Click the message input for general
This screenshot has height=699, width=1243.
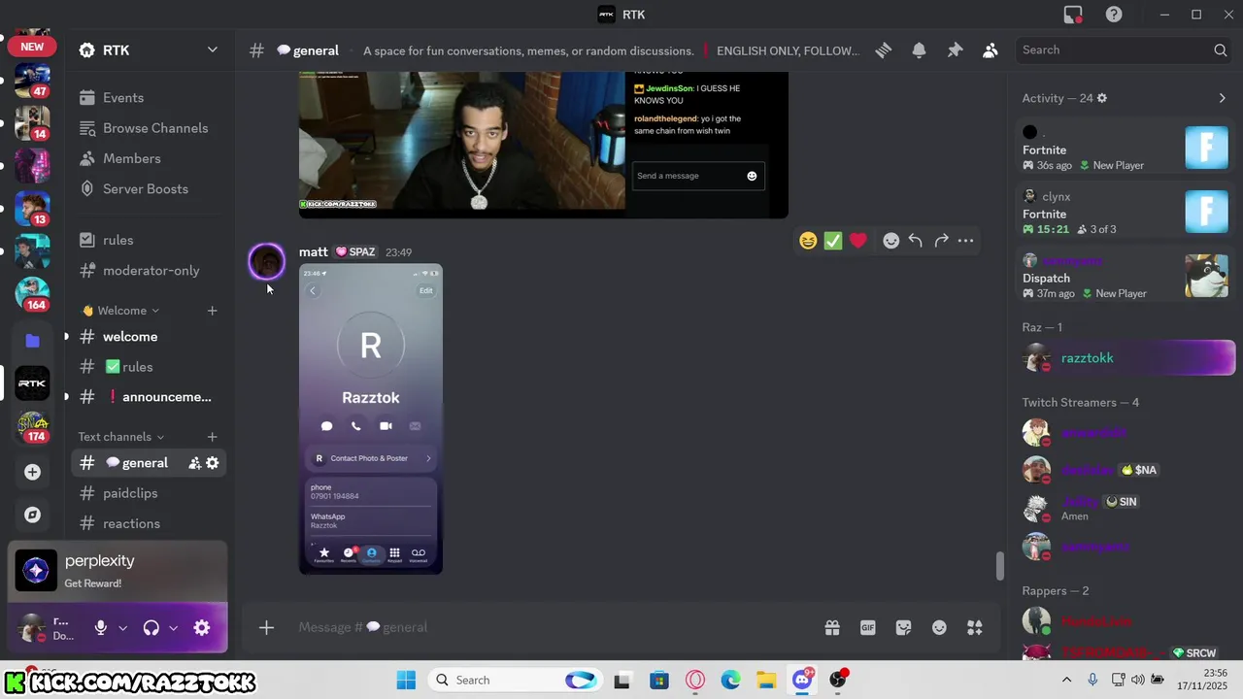coord(554,627)
